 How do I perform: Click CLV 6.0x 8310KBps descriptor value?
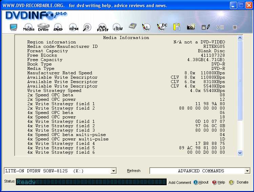click(x=198, y=82)
